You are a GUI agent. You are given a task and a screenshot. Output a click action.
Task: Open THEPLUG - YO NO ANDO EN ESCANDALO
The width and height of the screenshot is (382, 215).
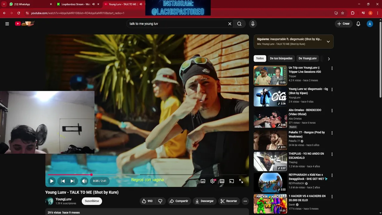coord(306,156)
